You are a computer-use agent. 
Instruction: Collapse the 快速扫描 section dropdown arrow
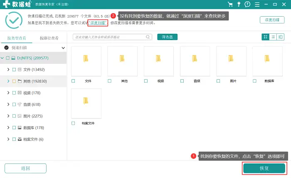click(x=63, y=48)
